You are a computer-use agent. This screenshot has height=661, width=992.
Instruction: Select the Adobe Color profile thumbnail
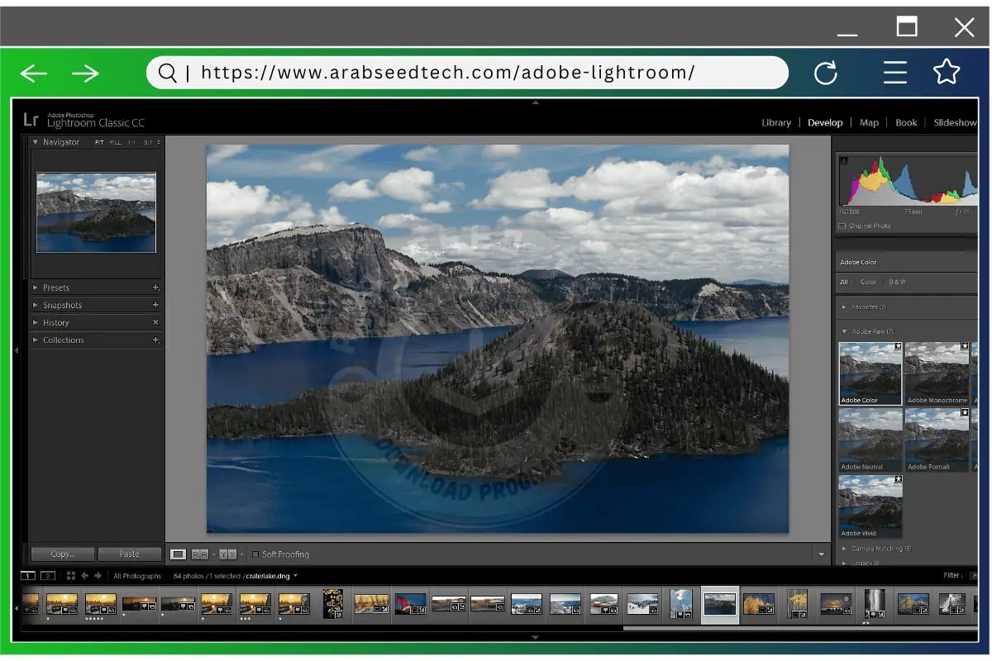(870, 372)
